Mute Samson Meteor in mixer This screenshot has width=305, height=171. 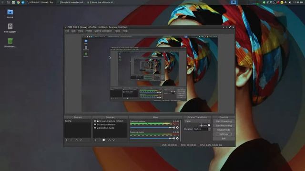coord(173,128)
